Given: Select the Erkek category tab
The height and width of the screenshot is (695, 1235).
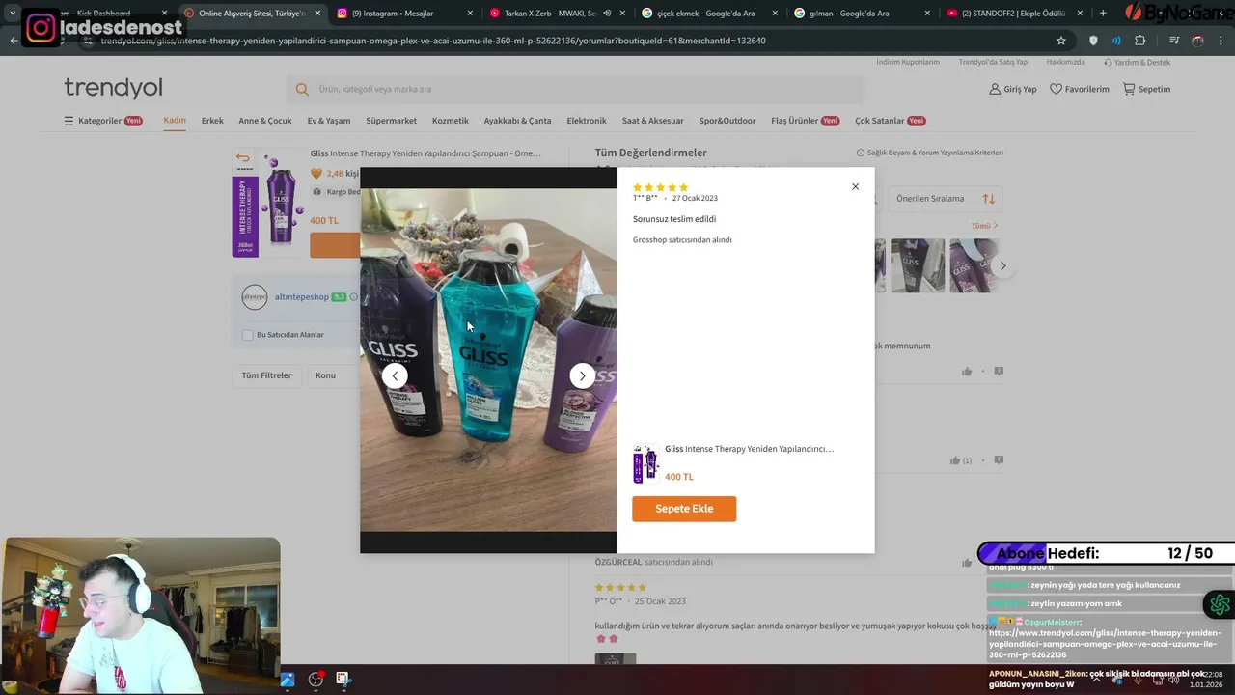Looking at the screenshot, I should pyautogui.click(x=212, y=121).
